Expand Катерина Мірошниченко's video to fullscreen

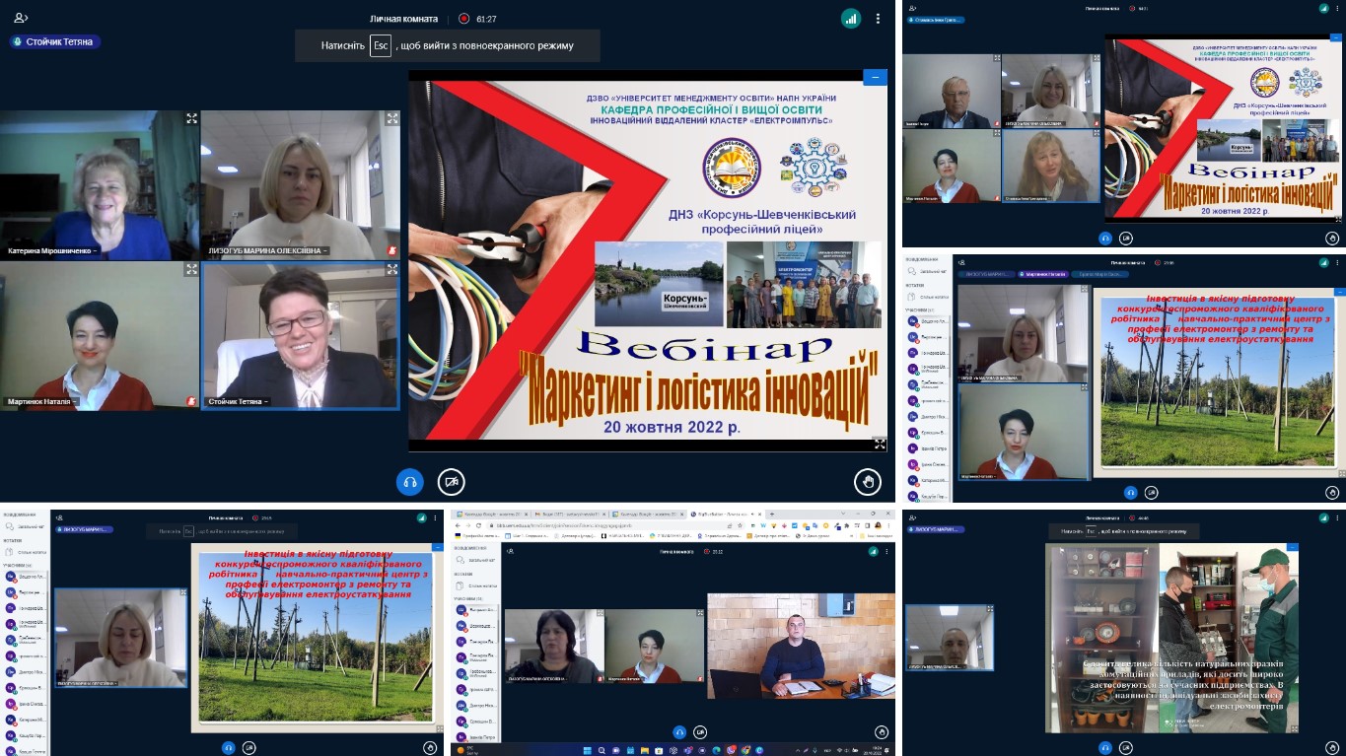191,118
